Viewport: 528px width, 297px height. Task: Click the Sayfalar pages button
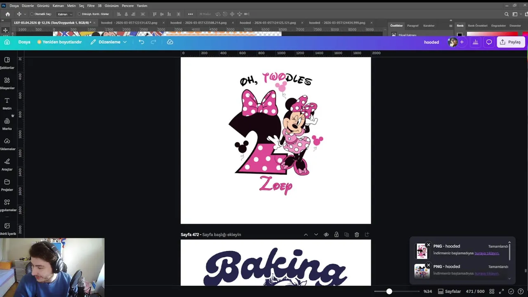[449, 292]
